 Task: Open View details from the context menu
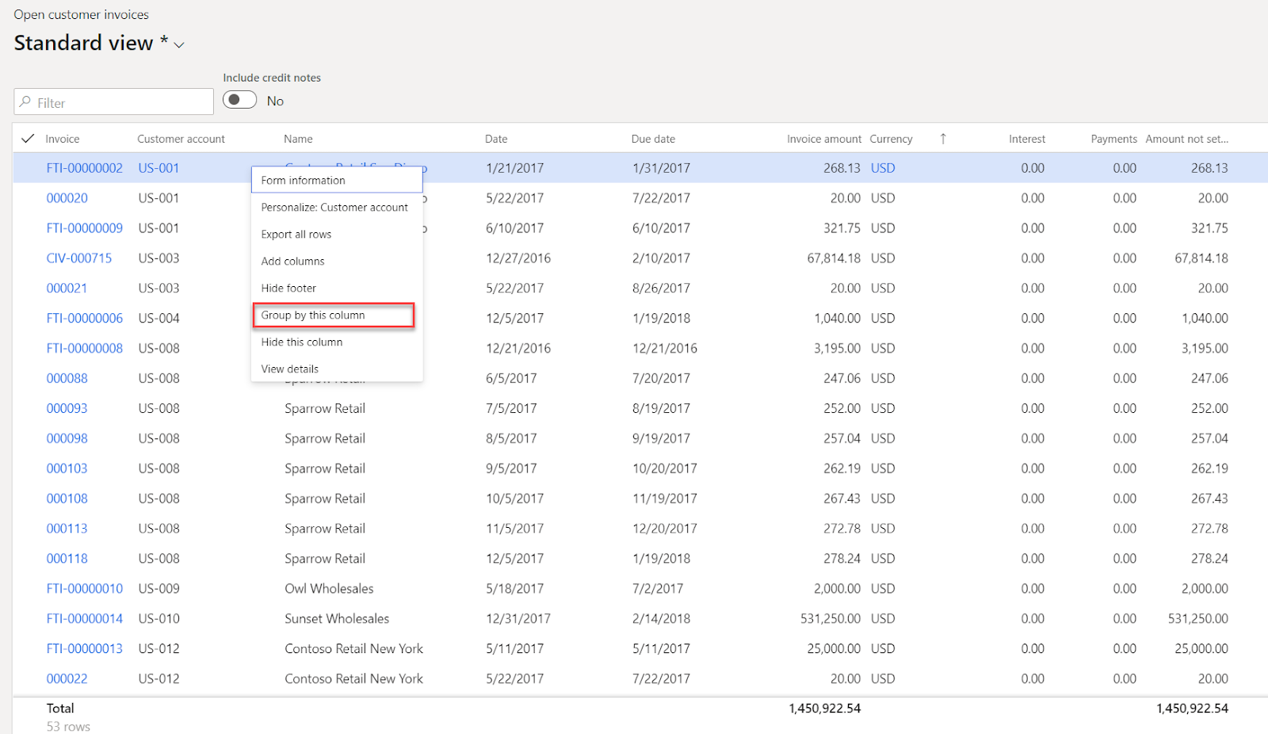(289, 369)
